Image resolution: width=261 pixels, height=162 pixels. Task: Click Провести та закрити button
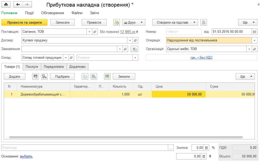point(24,23)
